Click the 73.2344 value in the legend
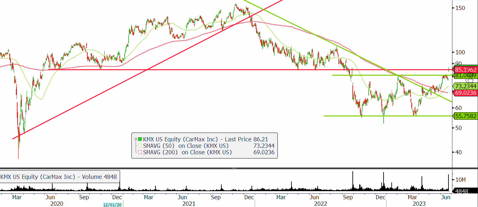 264,146
